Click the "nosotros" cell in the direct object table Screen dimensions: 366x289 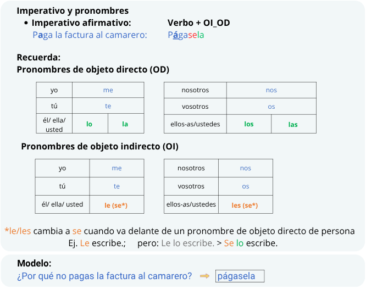tap(195, 90)
